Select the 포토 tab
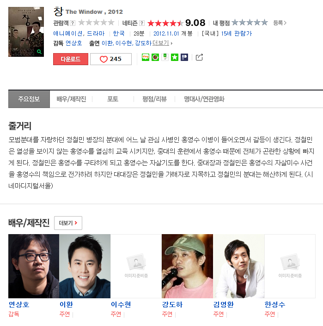323x326 pixels. [x=113, y=99]
